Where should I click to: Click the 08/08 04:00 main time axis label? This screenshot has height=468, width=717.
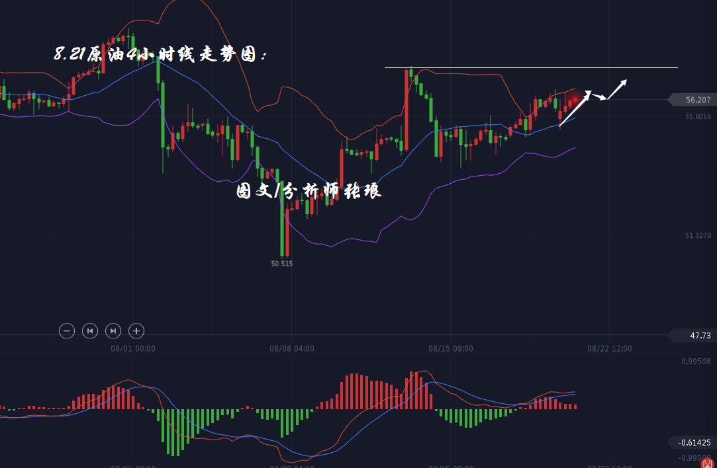coord(292,348)
